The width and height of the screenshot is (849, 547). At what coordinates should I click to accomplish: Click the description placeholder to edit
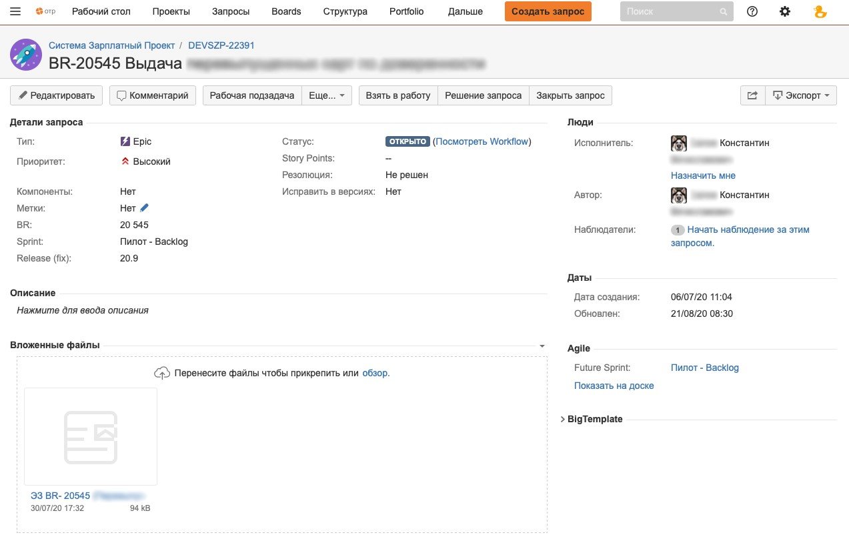point(83,310)
